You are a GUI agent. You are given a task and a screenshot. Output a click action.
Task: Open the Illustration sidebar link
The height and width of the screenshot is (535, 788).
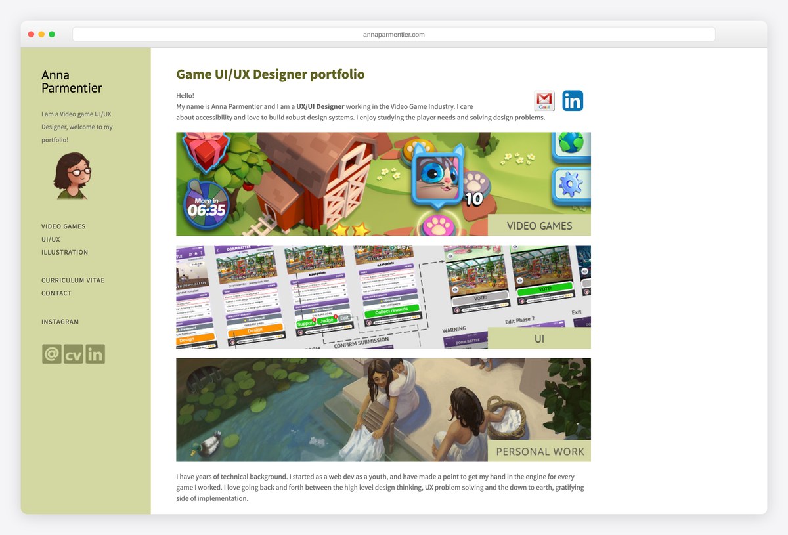pyautogui.click(x=65, y=252)
